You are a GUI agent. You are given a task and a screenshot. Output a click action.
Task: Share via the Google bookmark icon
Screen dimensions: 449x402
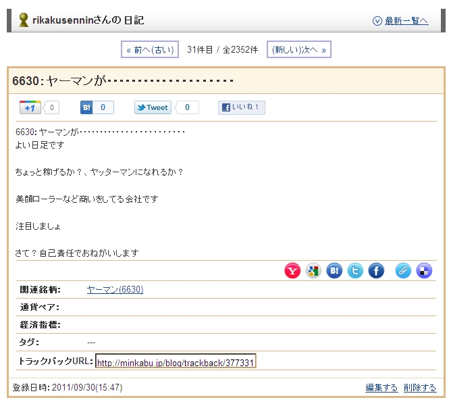click(313, 270)
